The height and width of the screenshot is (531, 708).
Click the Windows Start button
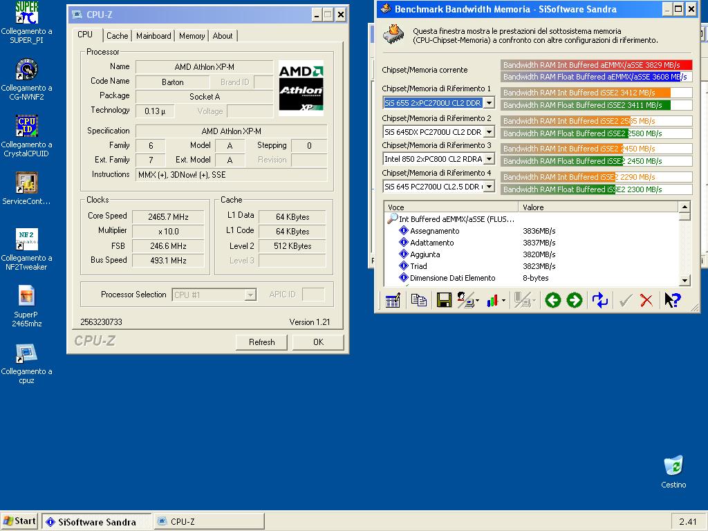point(20,521)
